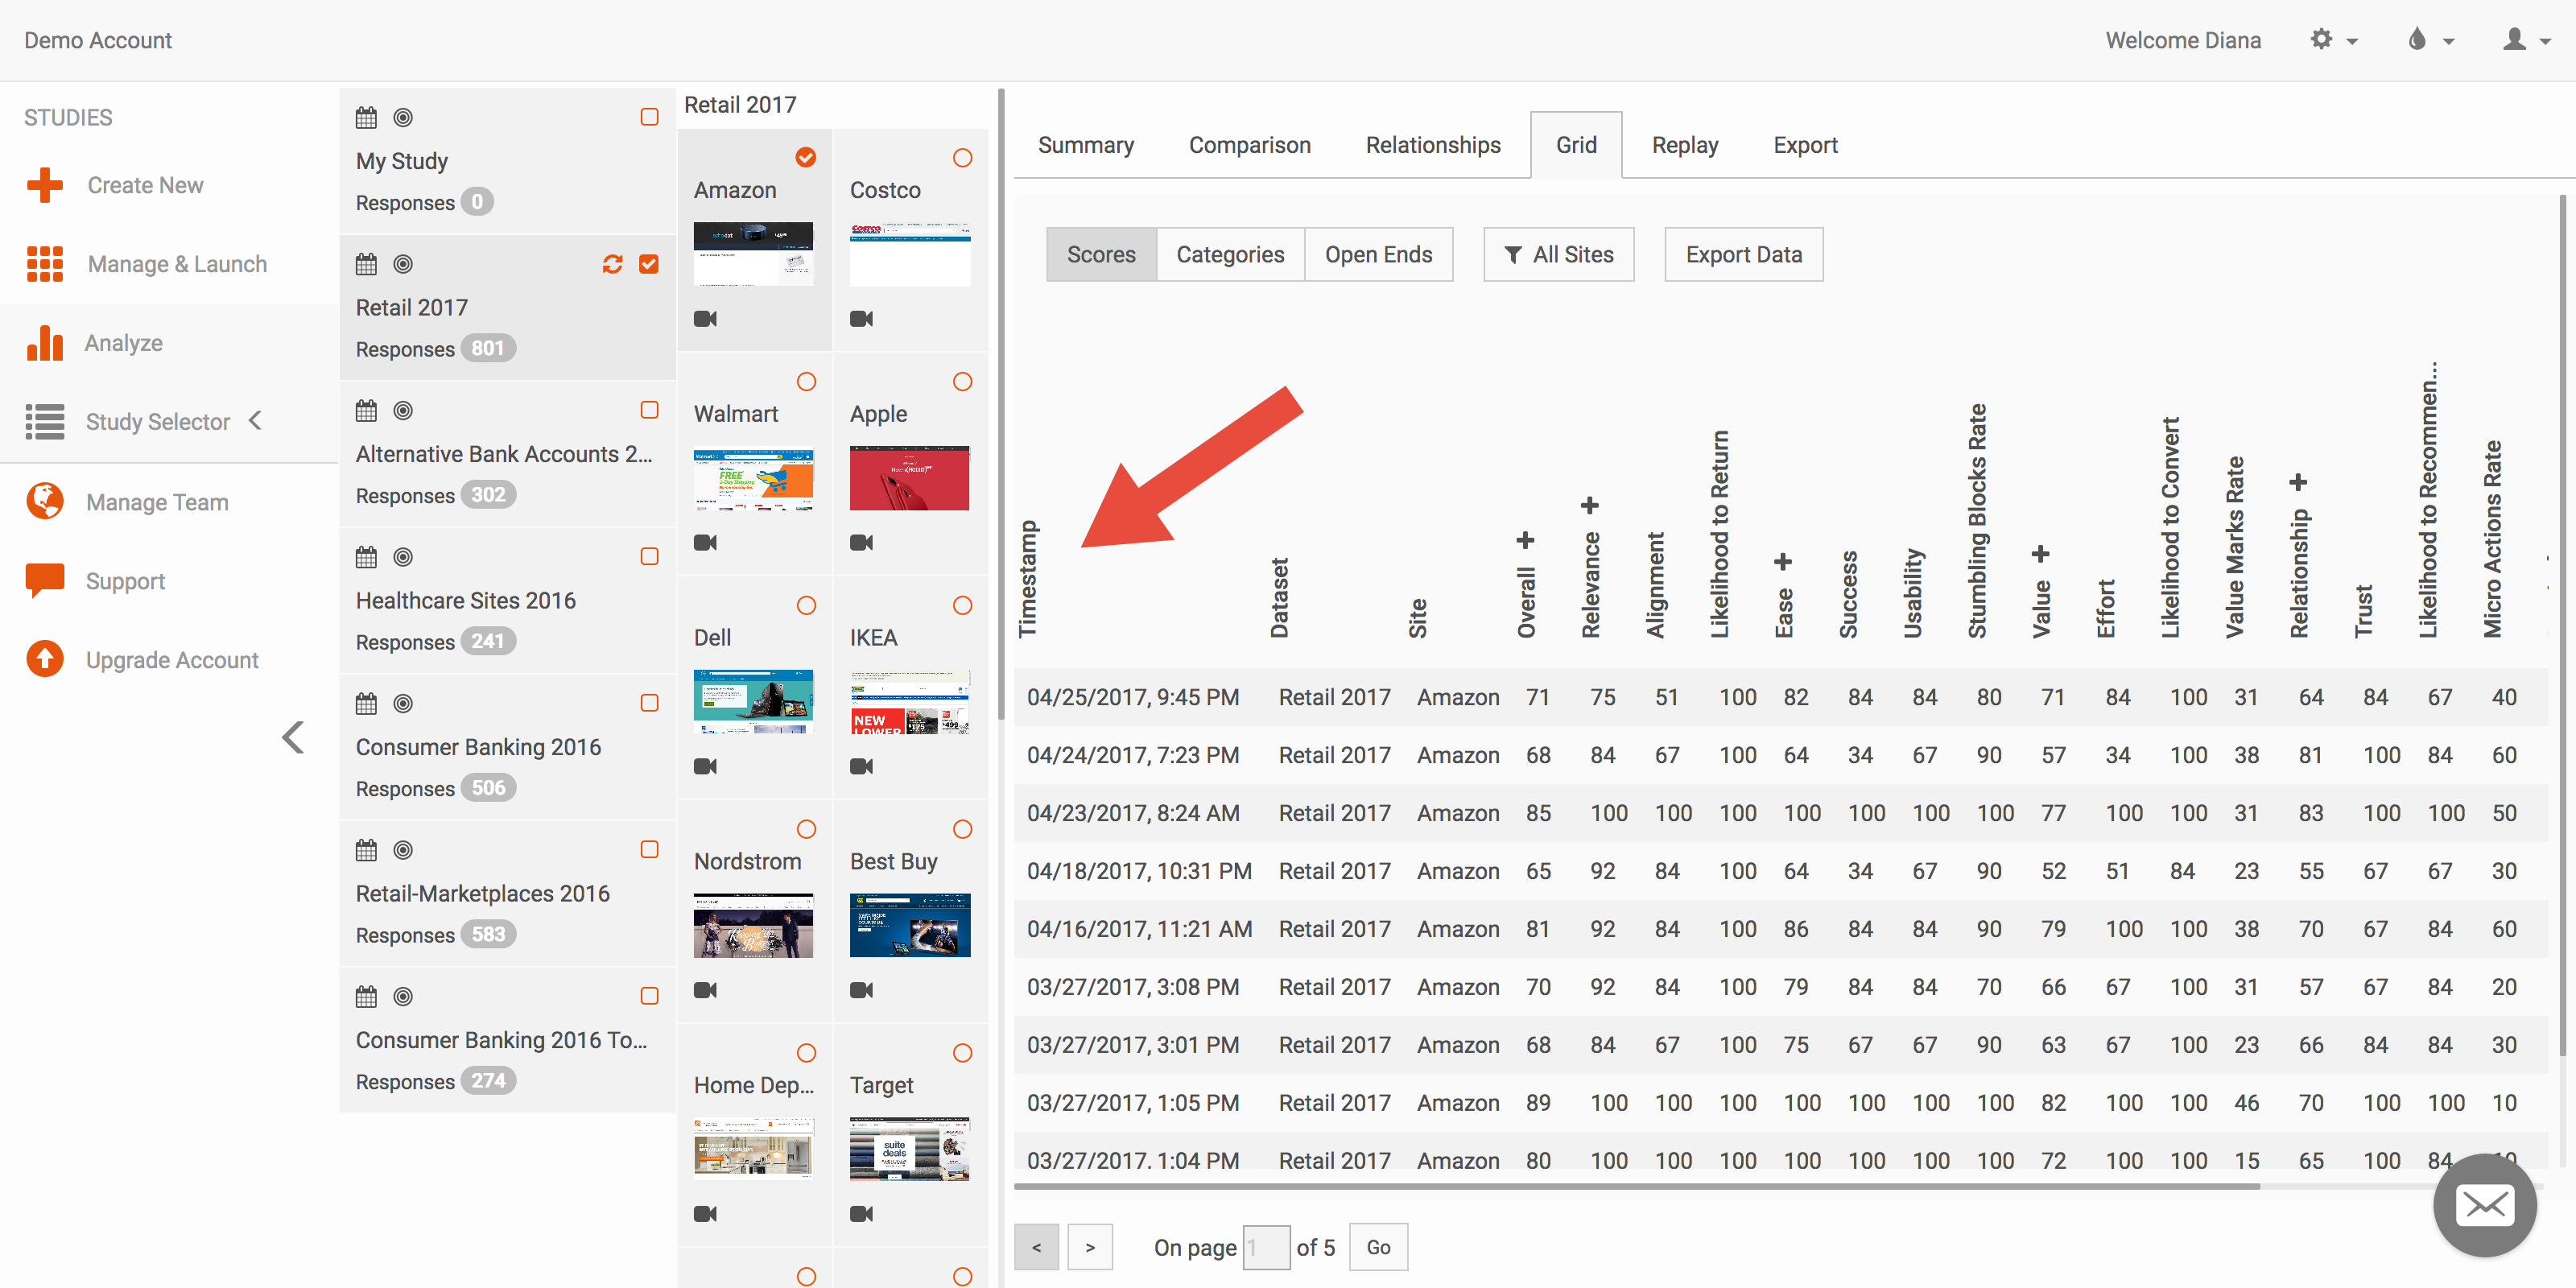Click the Support chat bubble icon
This screenshot has width=2576, height=1288.
[45, 581]
